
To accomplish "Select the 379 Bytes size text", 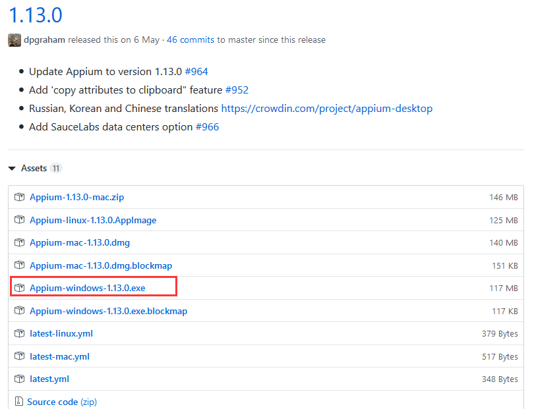I will [x=500, y=334].
